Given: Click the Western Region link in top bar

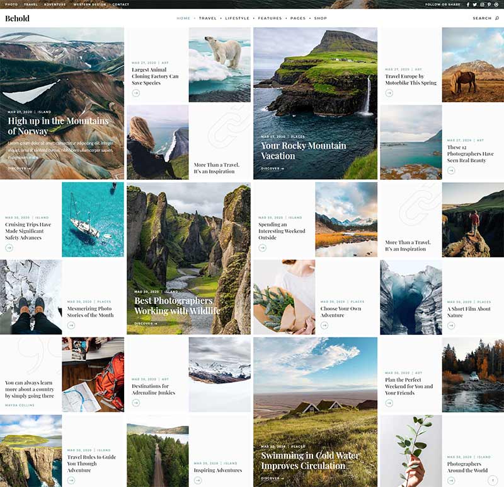Looking at the screenshot, I should pyautogui.click(x=90, y=4).
